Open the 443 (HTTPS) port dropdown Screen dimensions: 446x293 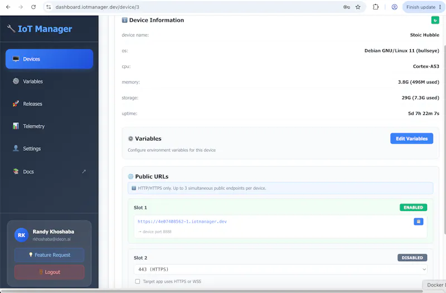click(280, 270)
